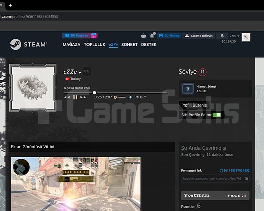Click the 0% badge next to name
Image resolution: width=264 pixels, height=211 pixels.
[x=86, y=71]
